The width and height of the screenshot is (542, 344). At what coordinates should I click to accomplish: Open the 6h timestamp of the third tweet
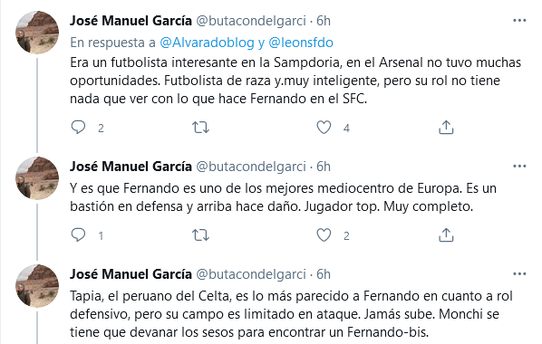[324, 274]
